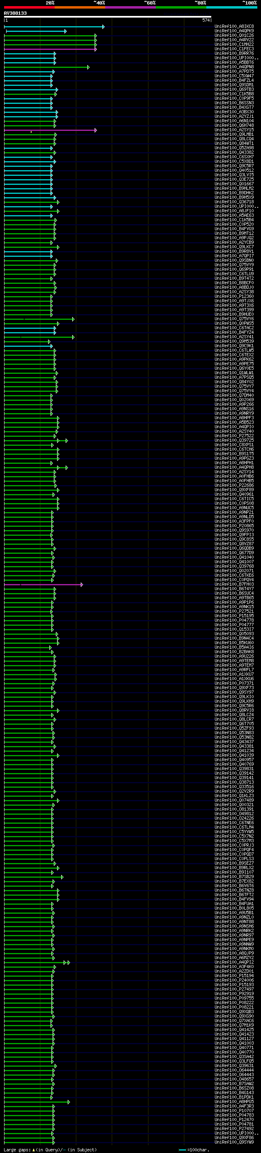
Task: Select hit label UniRef100_A2SY15
Action: coord(234,130)
